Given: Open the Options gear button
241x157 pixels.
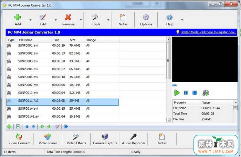Looking at the screenshot, I should [146, 20].
